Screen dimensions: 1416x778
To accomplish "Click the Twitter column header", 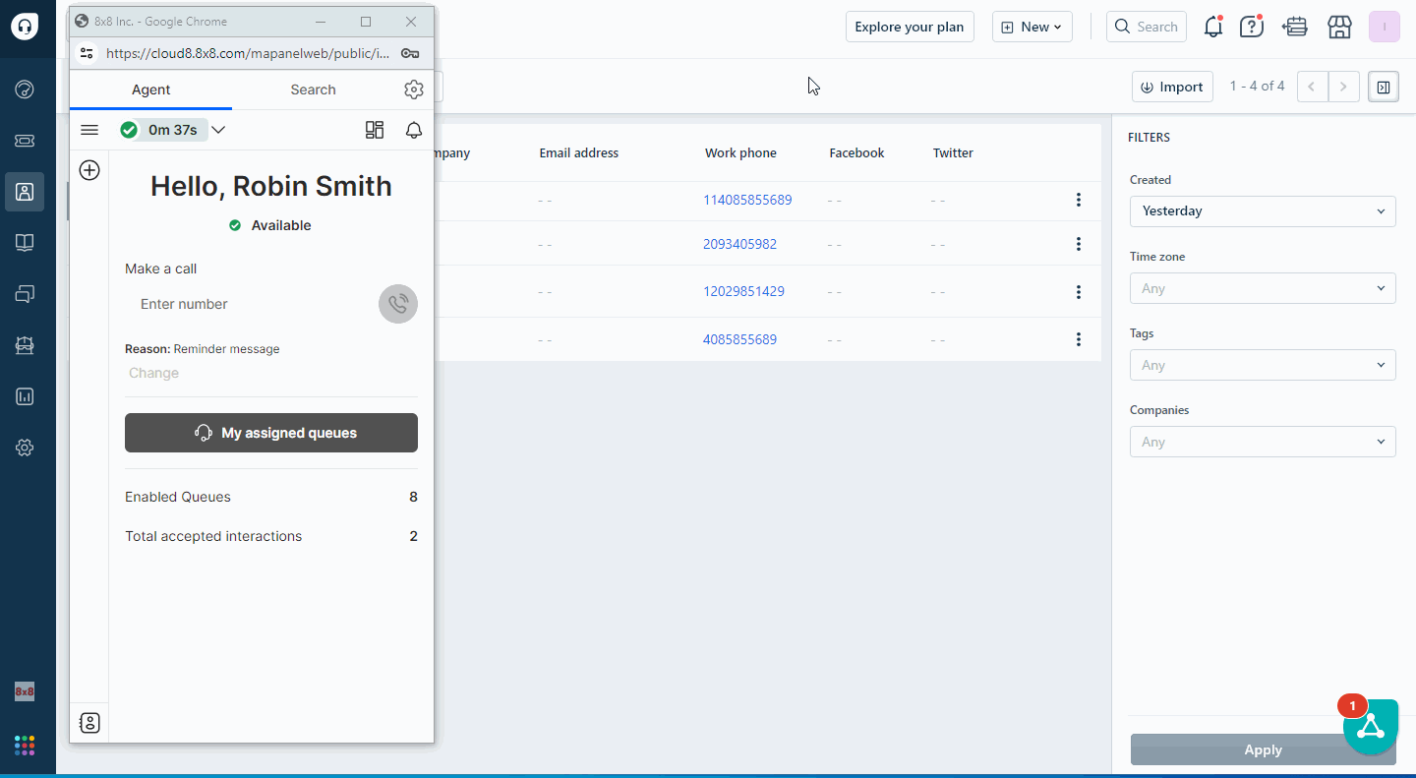I will (953, 152).
